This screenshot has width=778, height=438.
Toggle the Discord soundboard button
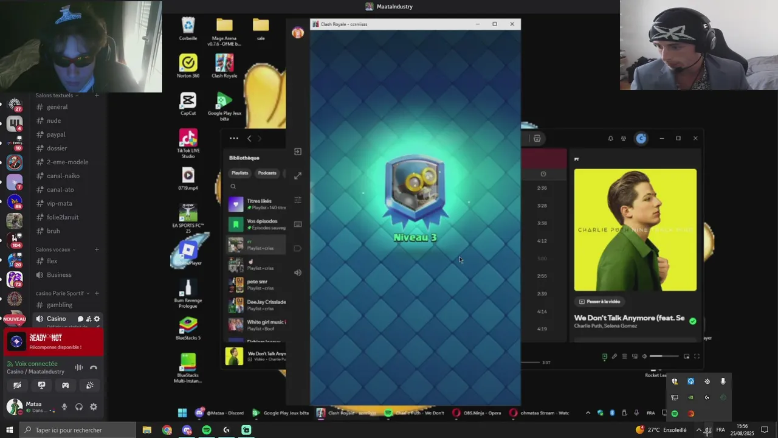[x=90, y=385]
